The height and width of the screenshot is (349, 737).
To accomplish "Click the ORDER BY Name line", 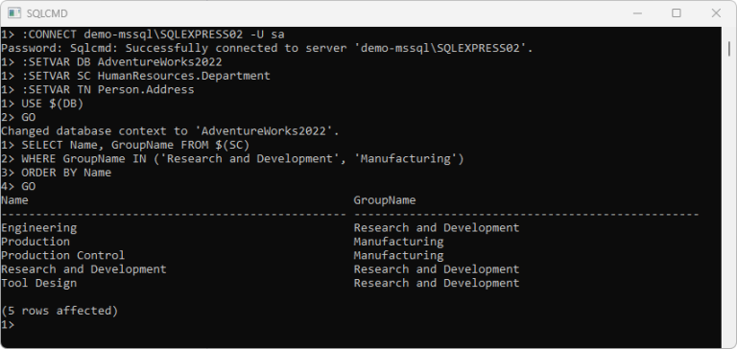I will [x=56, y=173].
